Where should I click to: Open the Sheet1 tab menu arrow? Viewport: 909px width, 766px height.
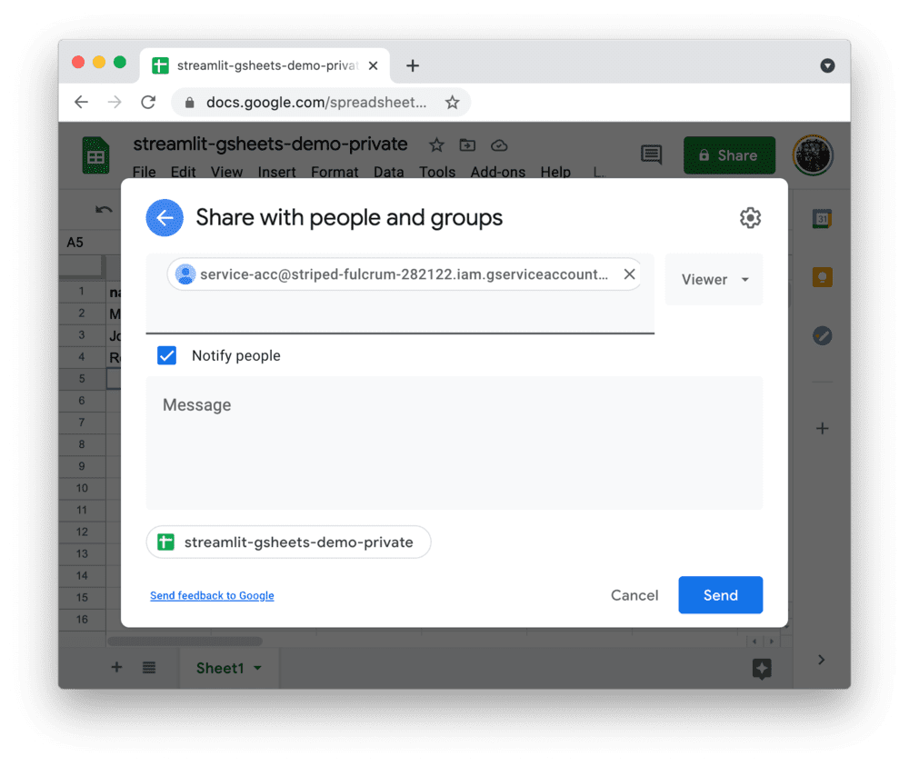click(255, 668)
